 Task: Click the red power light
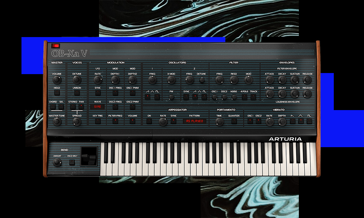click(56, 46)
